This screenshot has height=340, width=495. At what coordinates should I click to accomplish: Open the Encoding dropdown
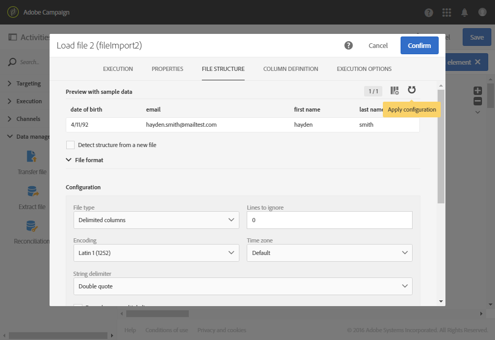[x=156, y=253]
